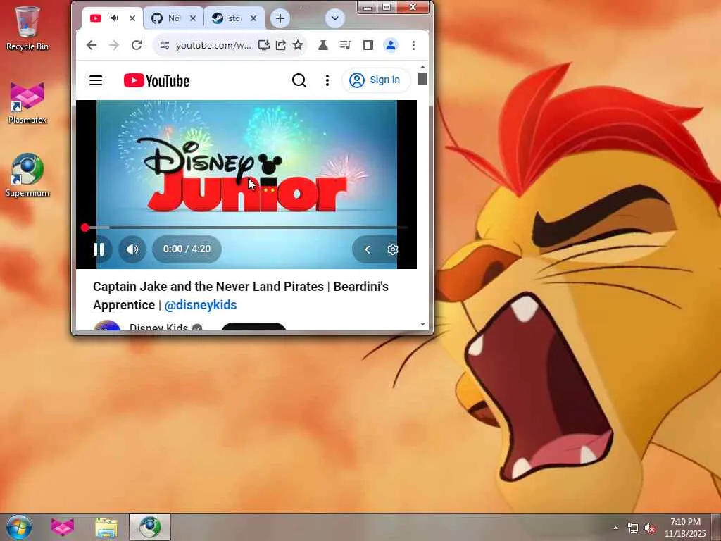
Task: Select the Supermium desktop shortcut
Action: click(27, 175)
